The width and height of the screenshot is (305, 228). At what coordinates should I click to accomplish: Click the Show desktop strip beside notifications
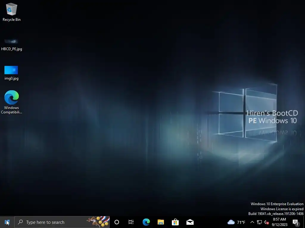(x=304, y=222)
